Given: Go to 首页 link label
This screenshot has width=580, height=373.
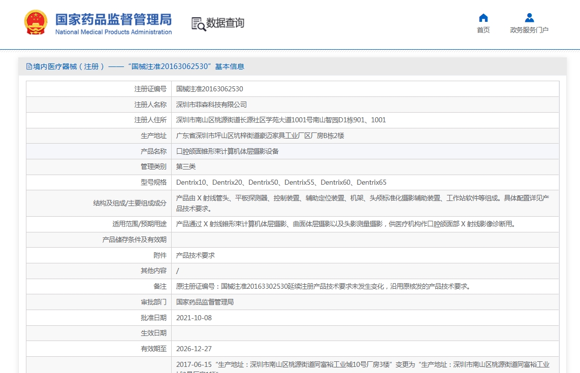Looking at the screenshot, I should click(483, 30).
